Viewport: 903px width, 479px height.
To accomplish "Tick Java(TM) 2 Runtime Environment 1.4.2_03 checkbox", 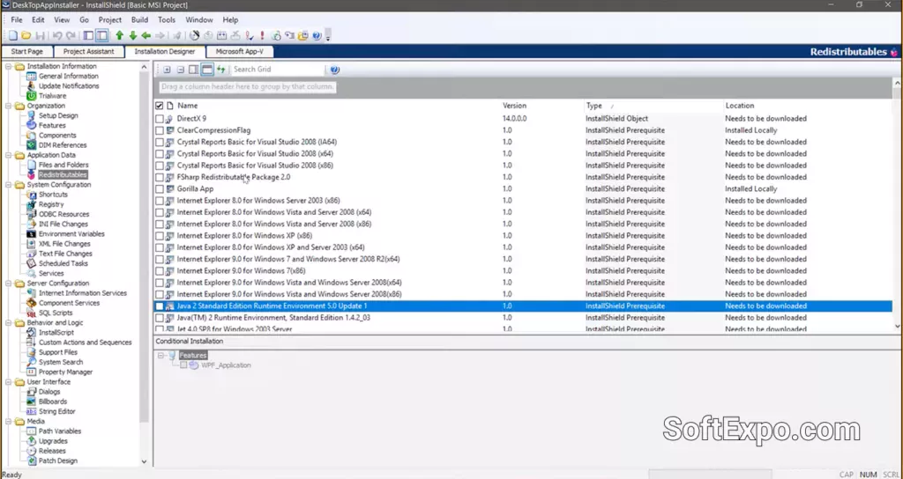I will click(160, 317).
